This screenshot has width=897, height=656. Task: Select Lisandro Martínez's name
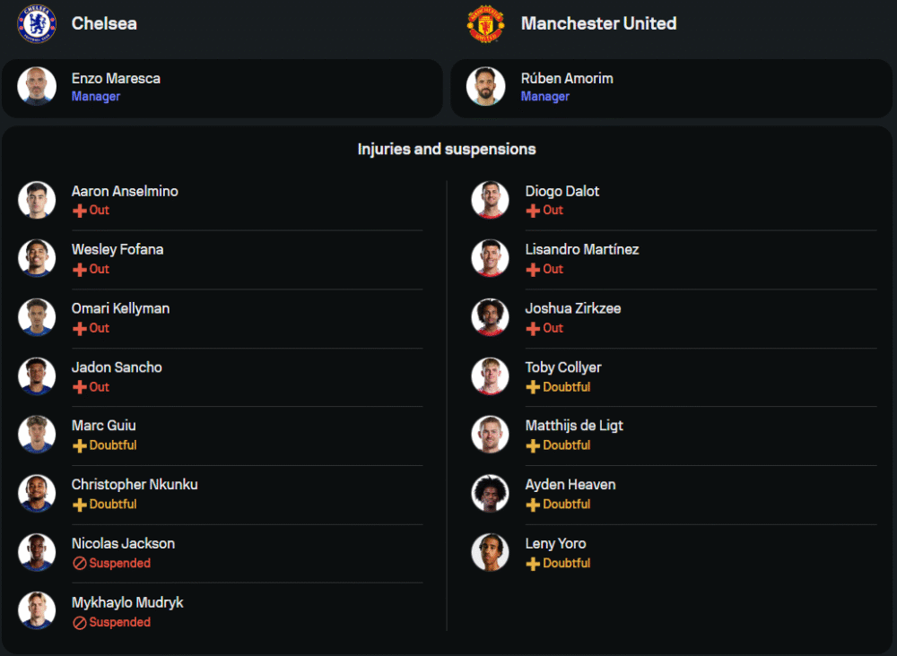(x=582, y=249)
